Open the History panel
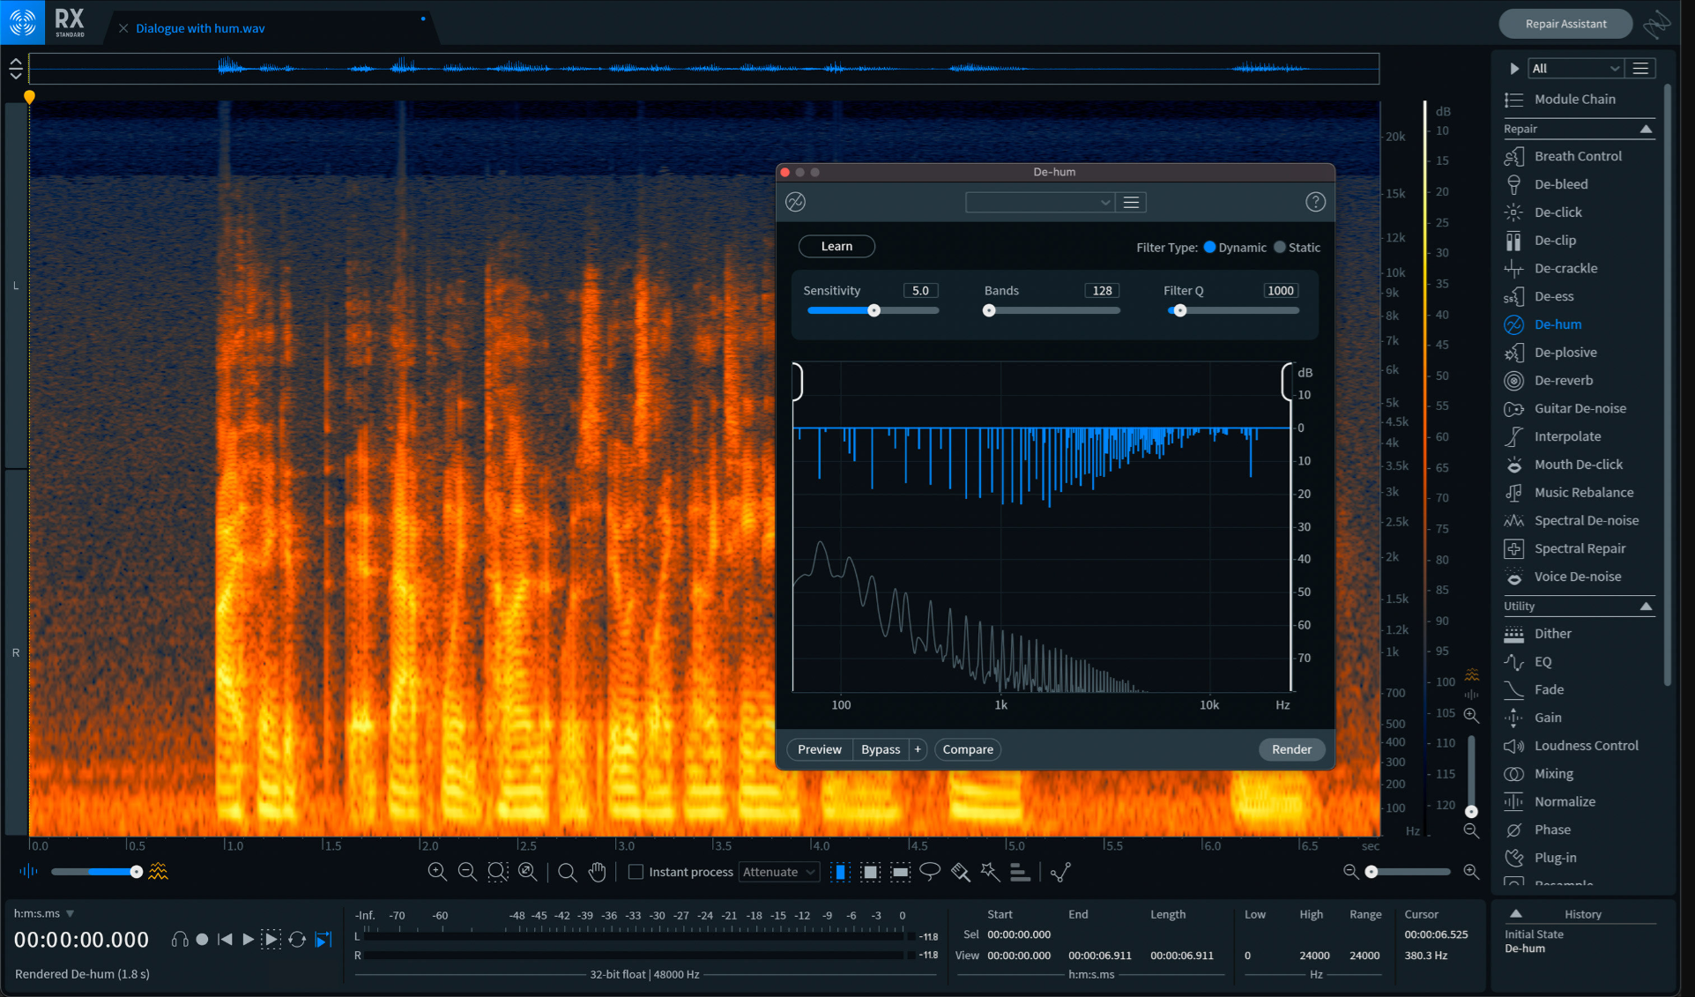 tap(1582, 914)
